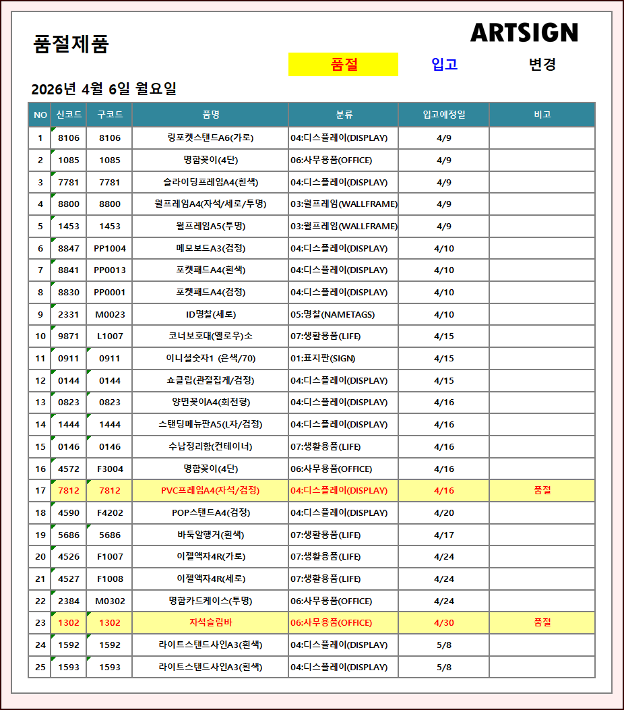
Task: Open the 변경 tab
Action: pyautogui.click(x=542, y=65)
